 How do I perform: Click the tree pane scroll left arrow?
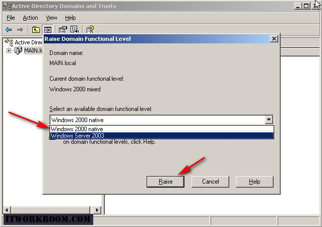(7, 210)
